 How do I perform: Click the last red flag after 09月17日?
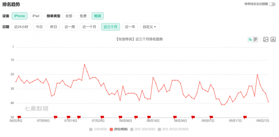point(245,117)
